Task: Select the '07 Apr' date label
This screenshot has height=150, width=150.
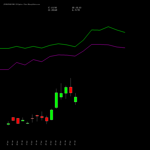Action: point(8,143)
